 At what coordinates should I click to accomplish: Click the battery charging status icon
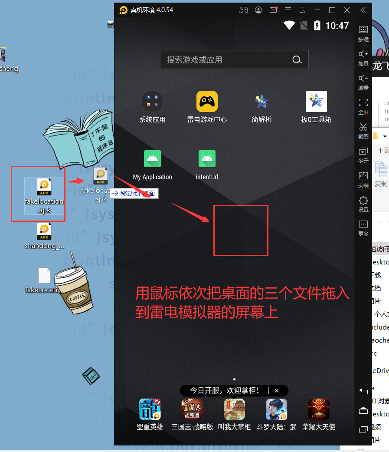click(317, 26)
